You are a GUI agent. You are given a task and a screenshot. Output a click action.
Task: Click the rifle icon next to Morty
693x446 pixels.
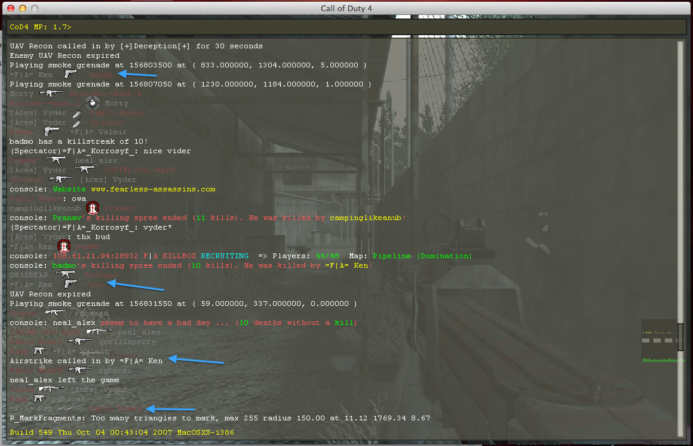click(51, 93)
